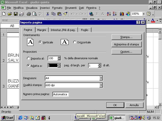Screen dimensions: 162x121
Task: Select the Verticale orientation radio button
Action: pos(40,42)
